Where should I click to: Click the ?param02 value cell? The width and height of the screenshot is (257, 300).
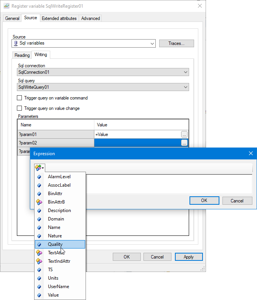(x=137, y=143)
